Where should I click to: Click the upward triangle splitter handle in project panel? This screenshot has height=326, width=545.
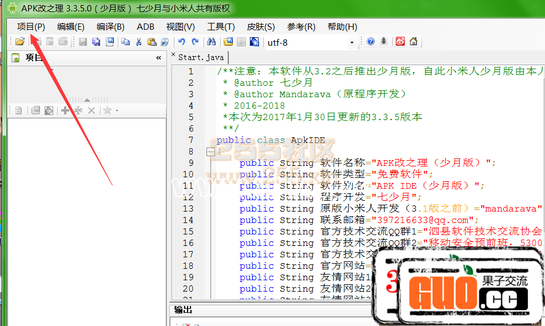87,100
